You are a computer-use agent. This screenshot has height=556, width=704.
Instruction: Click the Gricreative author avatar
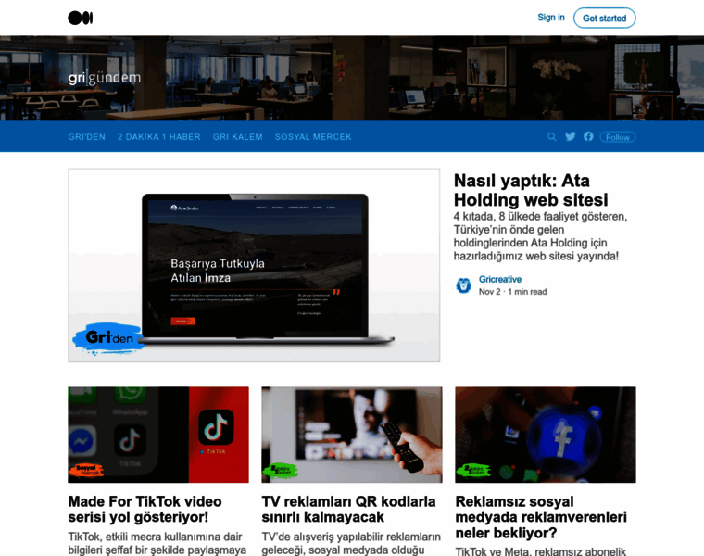463,285
